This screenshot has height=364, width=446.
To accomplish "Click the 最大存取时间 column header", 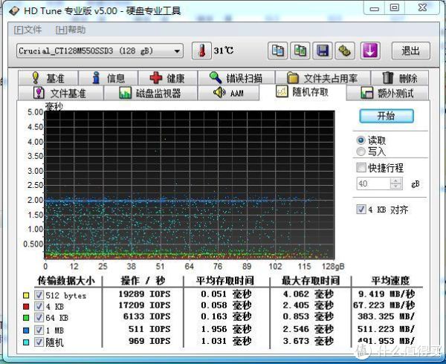I will pyautogui.click(x=311, y=281).
